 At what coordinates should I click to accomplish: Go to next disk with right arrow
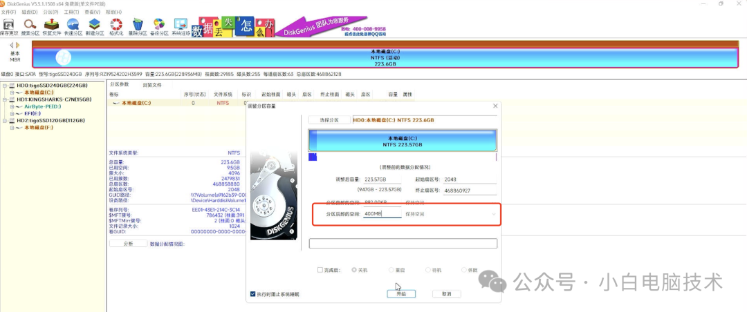click(18, 45)
